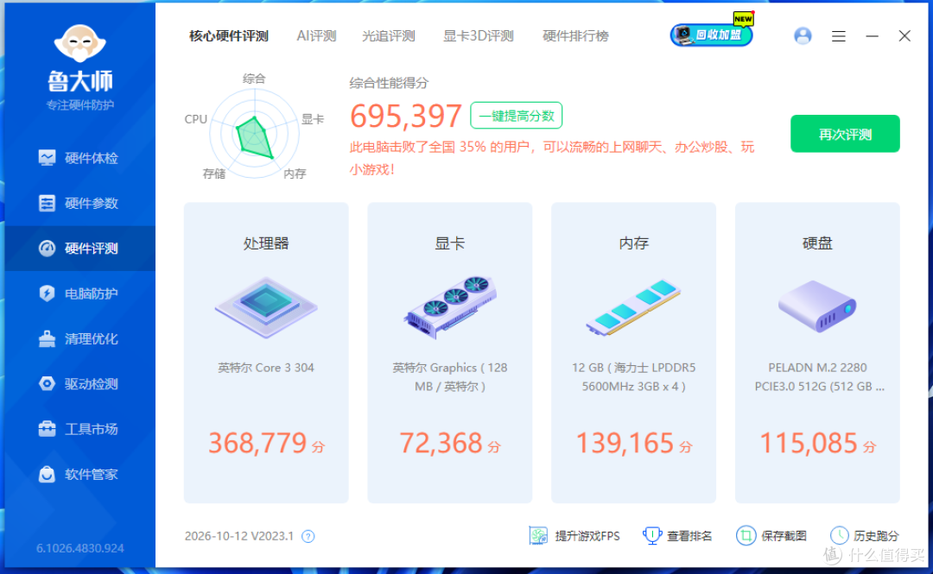Click the 海力士 LPDDR5 memory description

tap(634, 377)
